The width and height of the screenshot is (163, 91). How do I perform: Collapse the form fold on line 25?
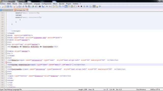(x=7, y=38)
